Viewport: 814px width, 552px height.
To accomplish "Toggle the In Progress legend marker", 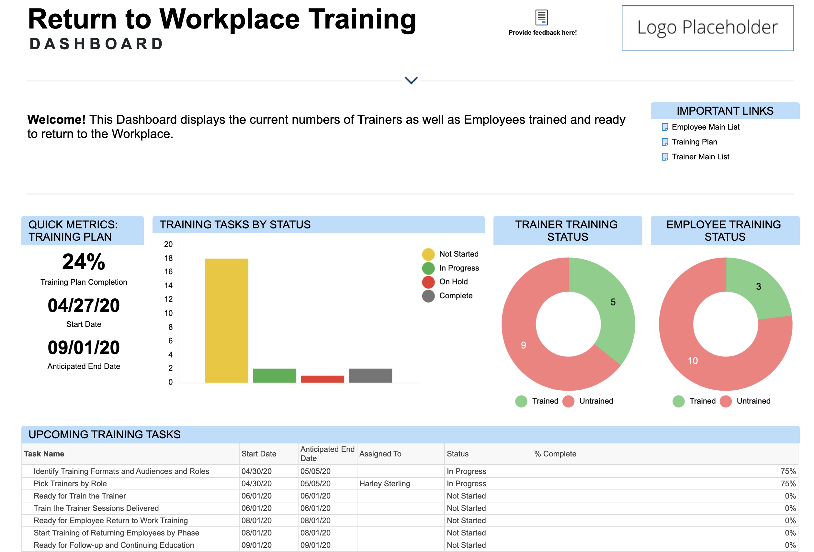I will click(428, 268).
